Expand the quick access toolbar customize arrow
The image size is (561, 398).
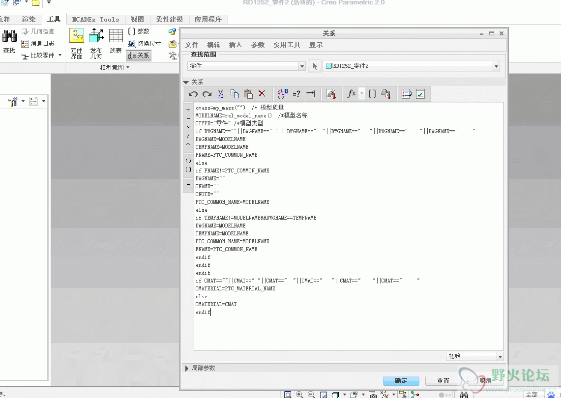tap(49, 2)
